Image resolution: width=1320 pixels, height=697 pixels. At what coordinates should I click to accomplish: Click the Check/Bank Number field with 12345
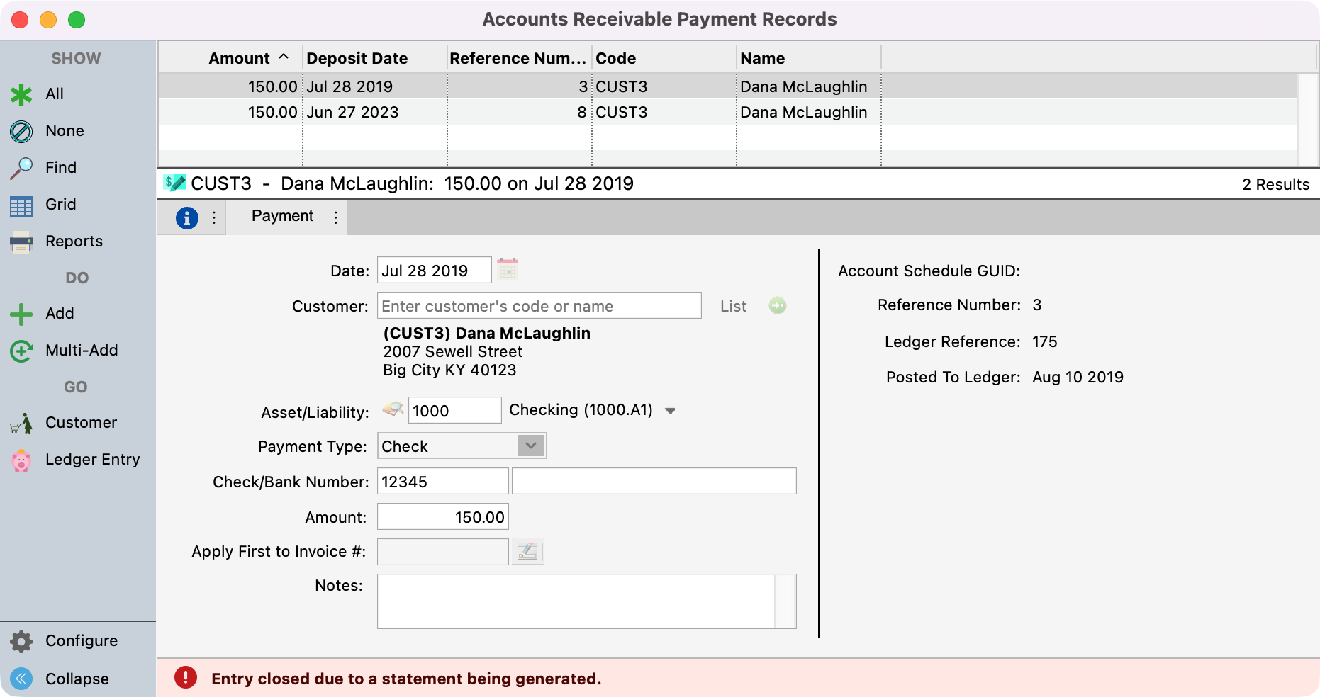442,481
